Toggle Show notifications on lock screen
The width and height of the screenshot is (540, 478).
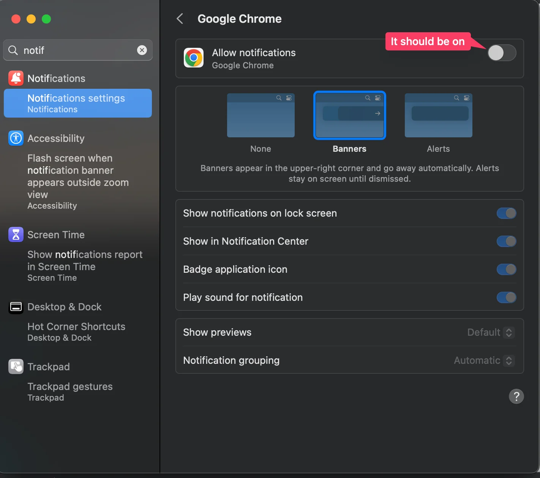507,213
